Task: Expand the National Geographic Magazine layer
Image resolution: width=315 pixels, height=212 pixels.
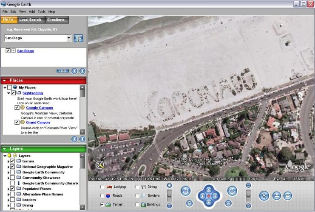Action: (9, 167)
